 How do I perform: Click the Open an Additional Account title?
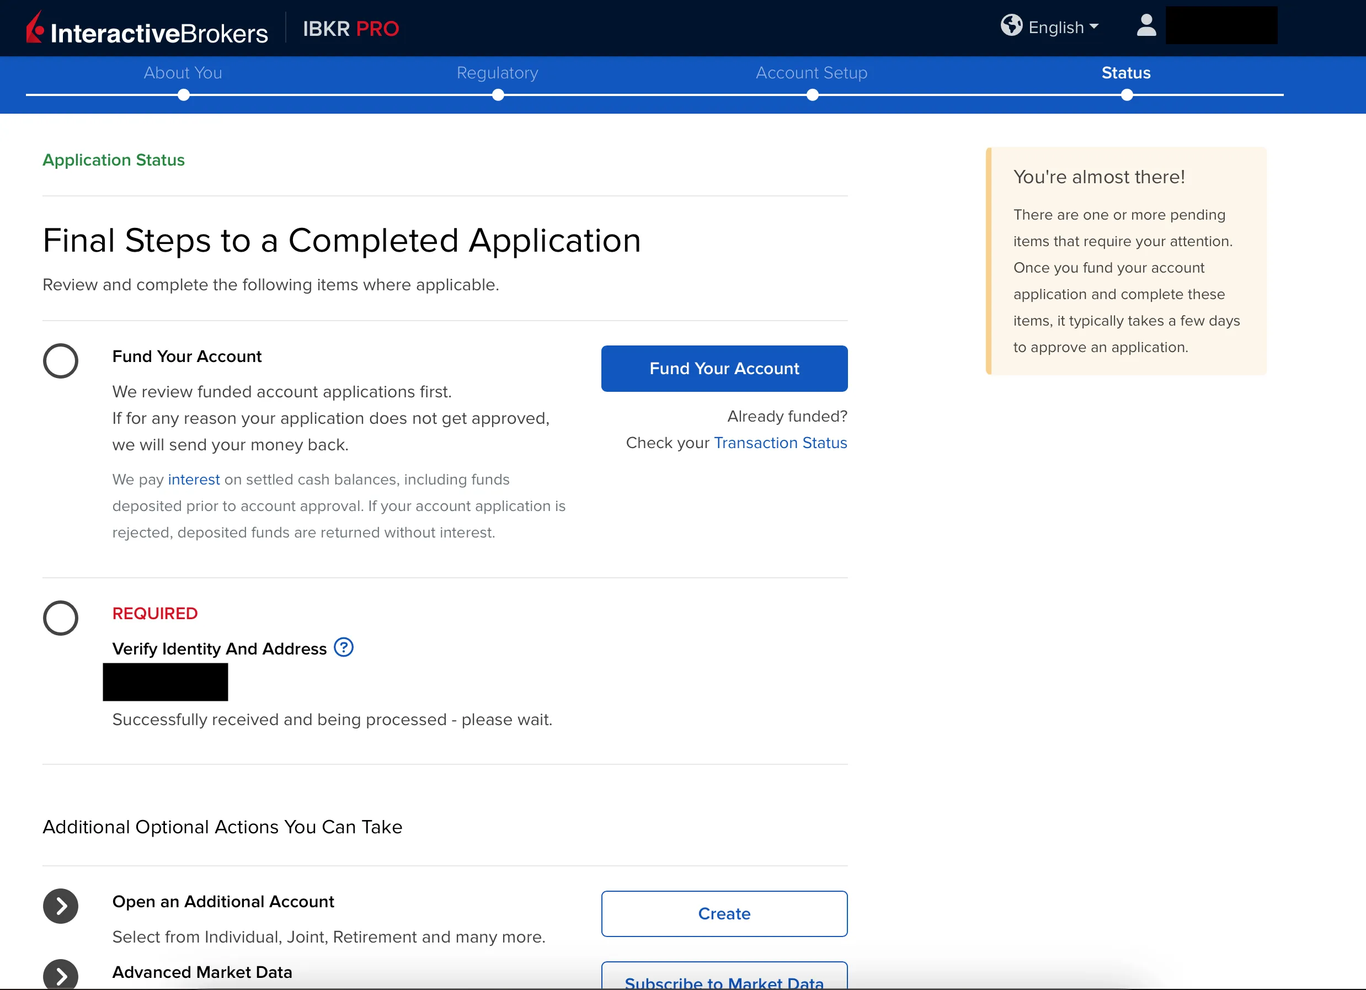click(x=223, y=901)
